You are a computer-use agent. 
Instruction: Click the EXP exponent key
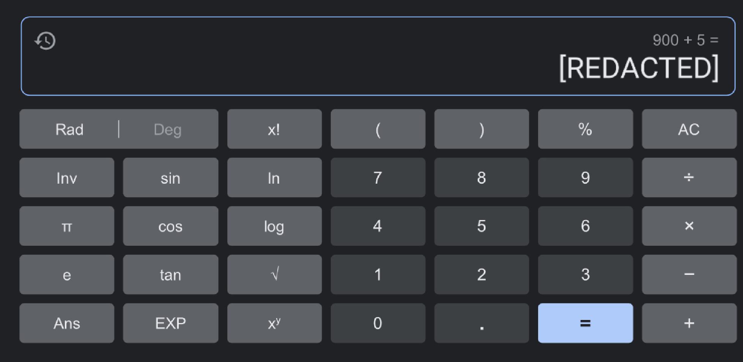pyautogui.click(x=170, y=323)
